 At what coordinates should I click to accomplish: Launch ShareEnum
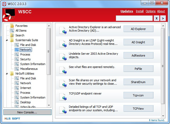pos(138,82)
